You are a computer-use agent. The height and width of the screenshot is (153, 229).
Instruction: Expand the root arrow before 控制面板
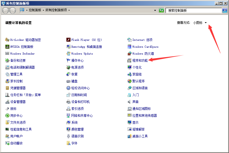[27, 10]
